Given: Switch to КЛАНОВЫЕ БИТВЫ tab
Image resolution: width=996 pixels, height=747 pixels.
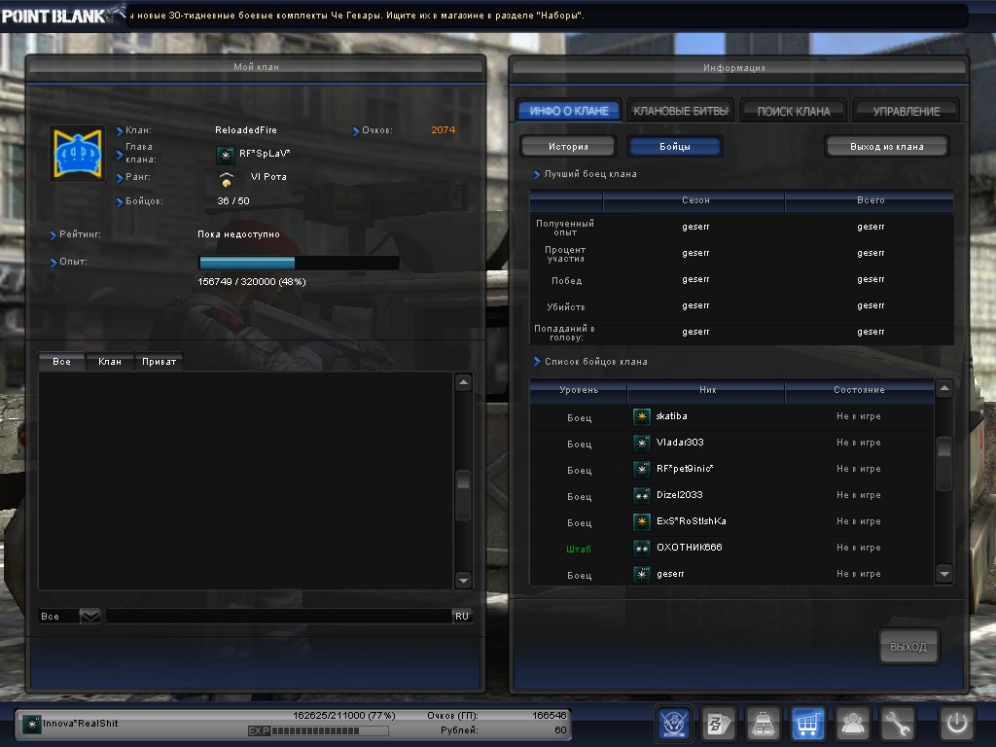Looking at the screenshot, I should pyautogui.click(x=680, y=111).
